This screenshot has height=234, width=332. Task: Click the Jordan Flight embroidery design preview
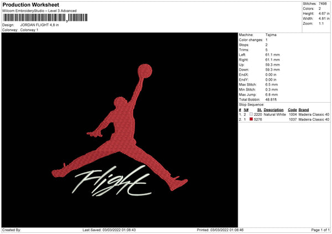click(120, 130)
